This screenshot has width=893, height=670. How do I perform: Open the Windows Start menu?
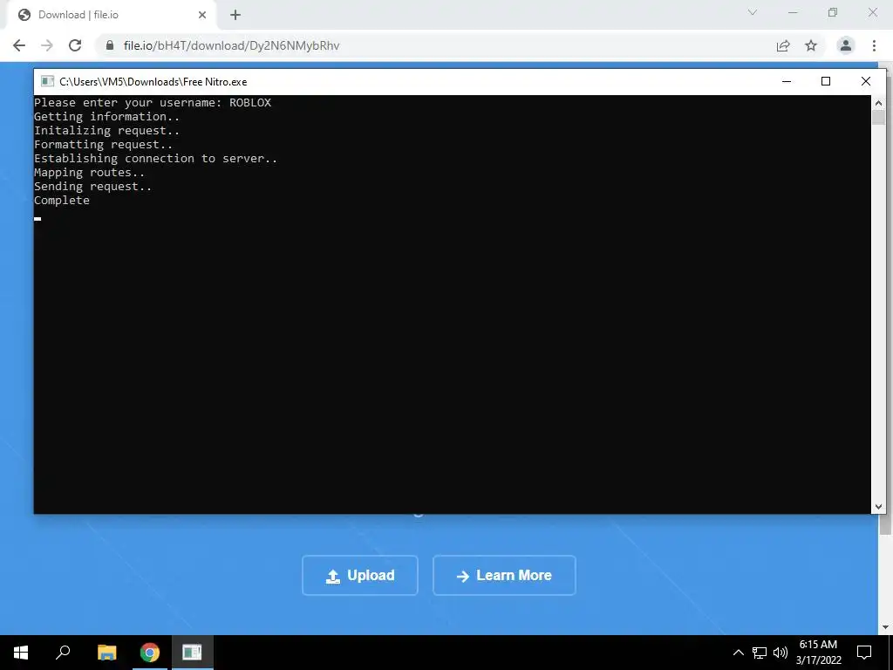(21, 653)
